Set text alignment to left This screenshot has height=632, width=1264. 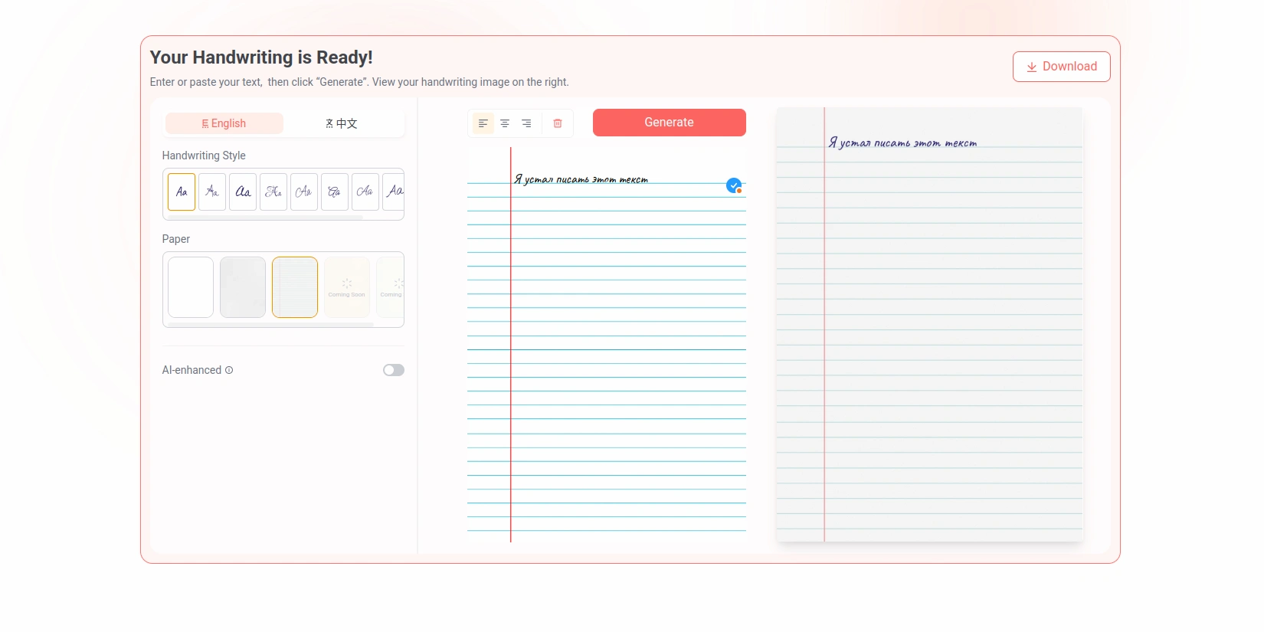point(483,123)
